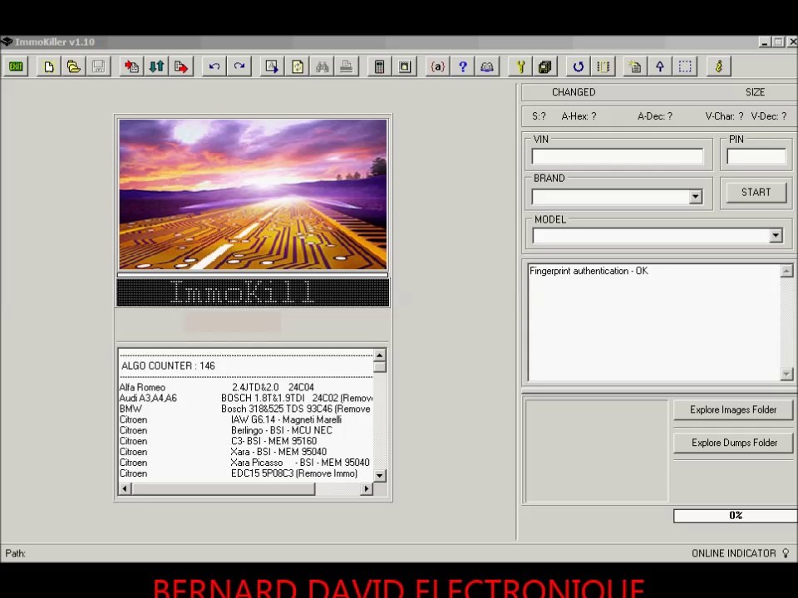Image resolution: width=798 pixels, height=598 pixels.
Task: Select the Audi A3,A4,A6 row
Action: pyautogui.click(x=246, y=398)
